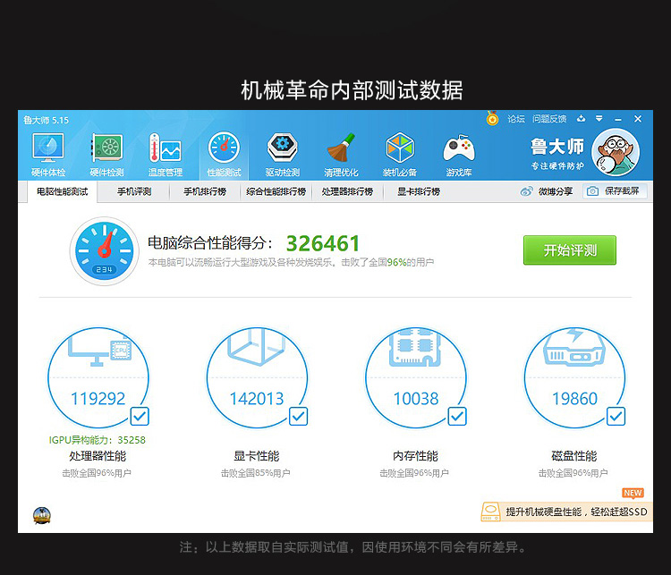Screen dimensions: 671x575
Task: Open 硬件检测 hardware detection icon
Action: [x=107, y=148]
